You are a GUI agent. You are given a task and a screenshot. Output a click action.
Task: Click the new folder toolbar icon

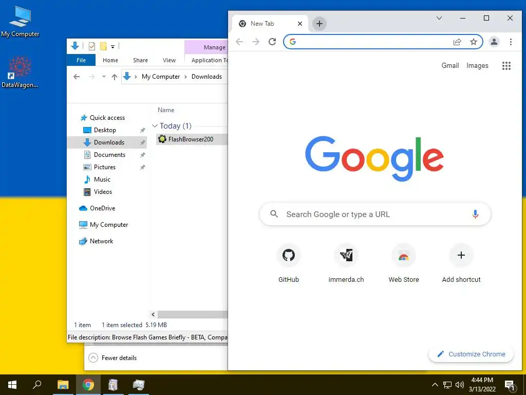point(103,46)
